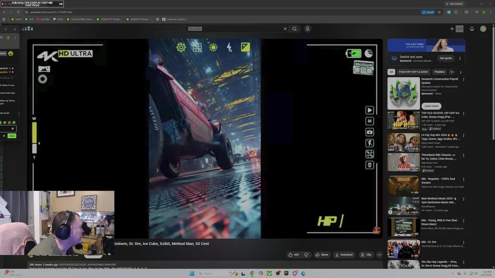
Task: Expand hidden system tray icons chevron
Action: [x=453, y=273]
